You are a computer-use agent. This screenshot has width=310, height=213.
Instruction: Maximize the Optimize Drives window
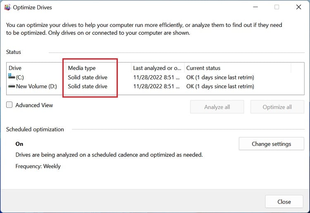277,7
